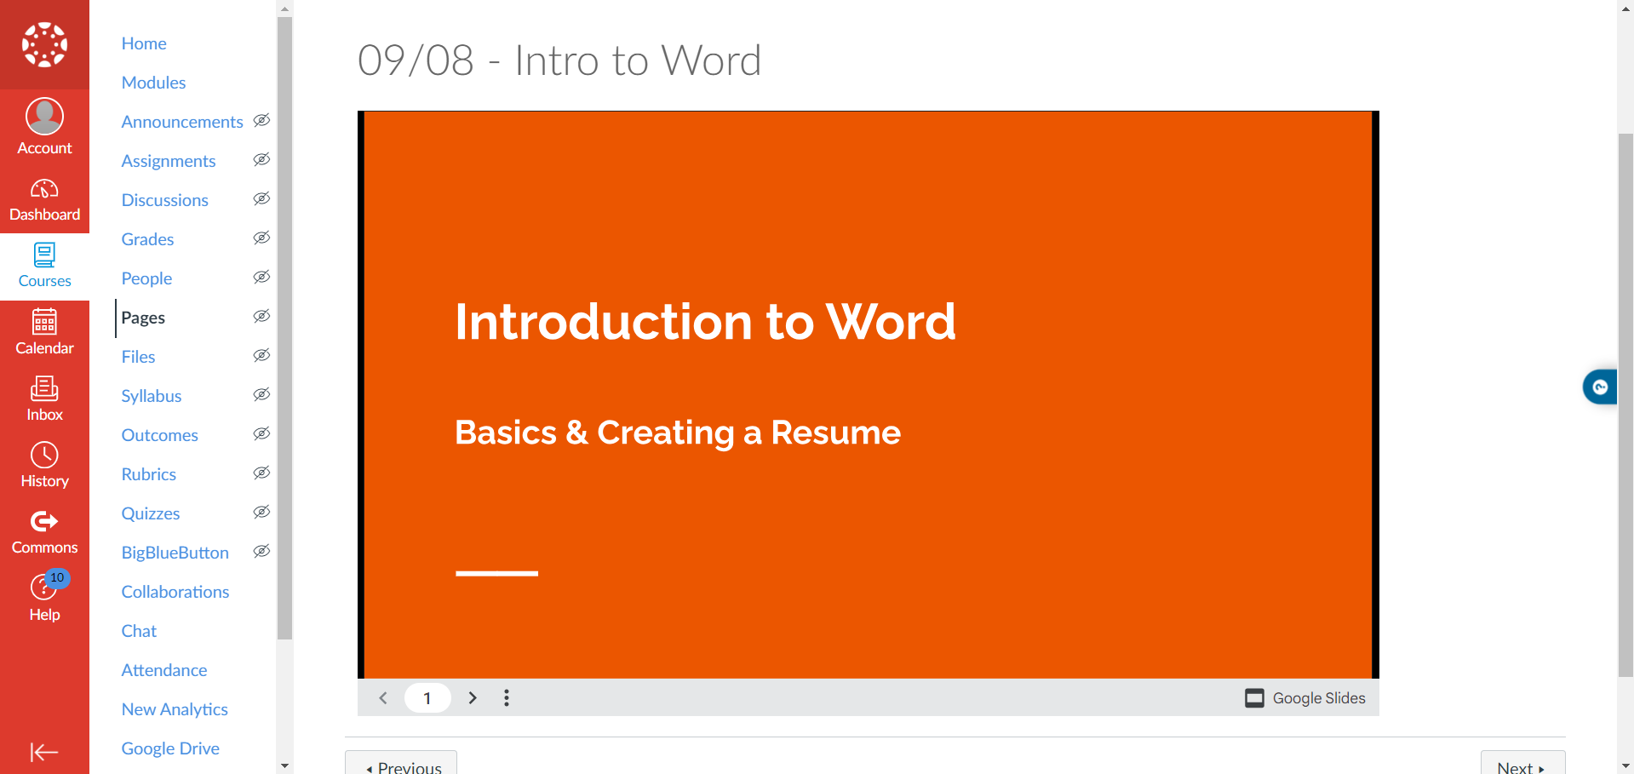Open Assignments in course navigation
Image resolution: width=1634 pixels, height=774 pixels.
pyautogui.click(x=169, y=161)
